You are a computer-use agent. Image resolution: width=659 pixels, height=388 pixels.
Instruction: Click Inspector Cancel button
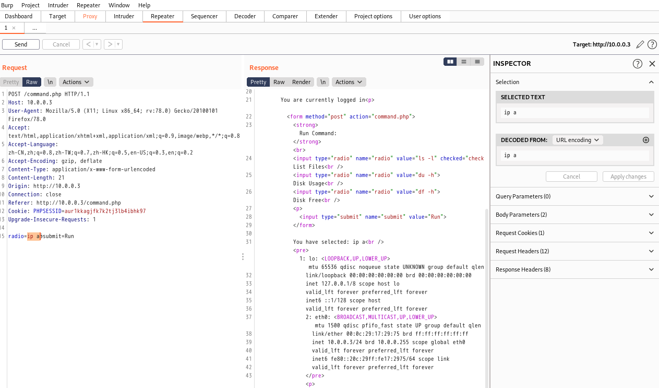(571, 177)
